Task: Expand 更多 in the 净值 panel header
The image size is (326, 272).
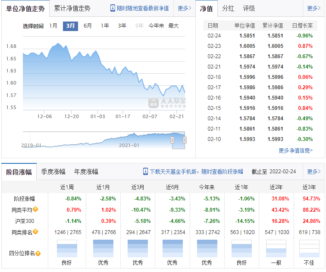Action: pyautogui.click(x=314, y=8)
